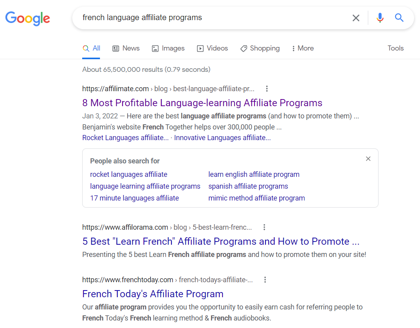Click the blue magnifier search button
This screenshot has width=420, height=328.
pyautogui.click(x=399, y=18)
